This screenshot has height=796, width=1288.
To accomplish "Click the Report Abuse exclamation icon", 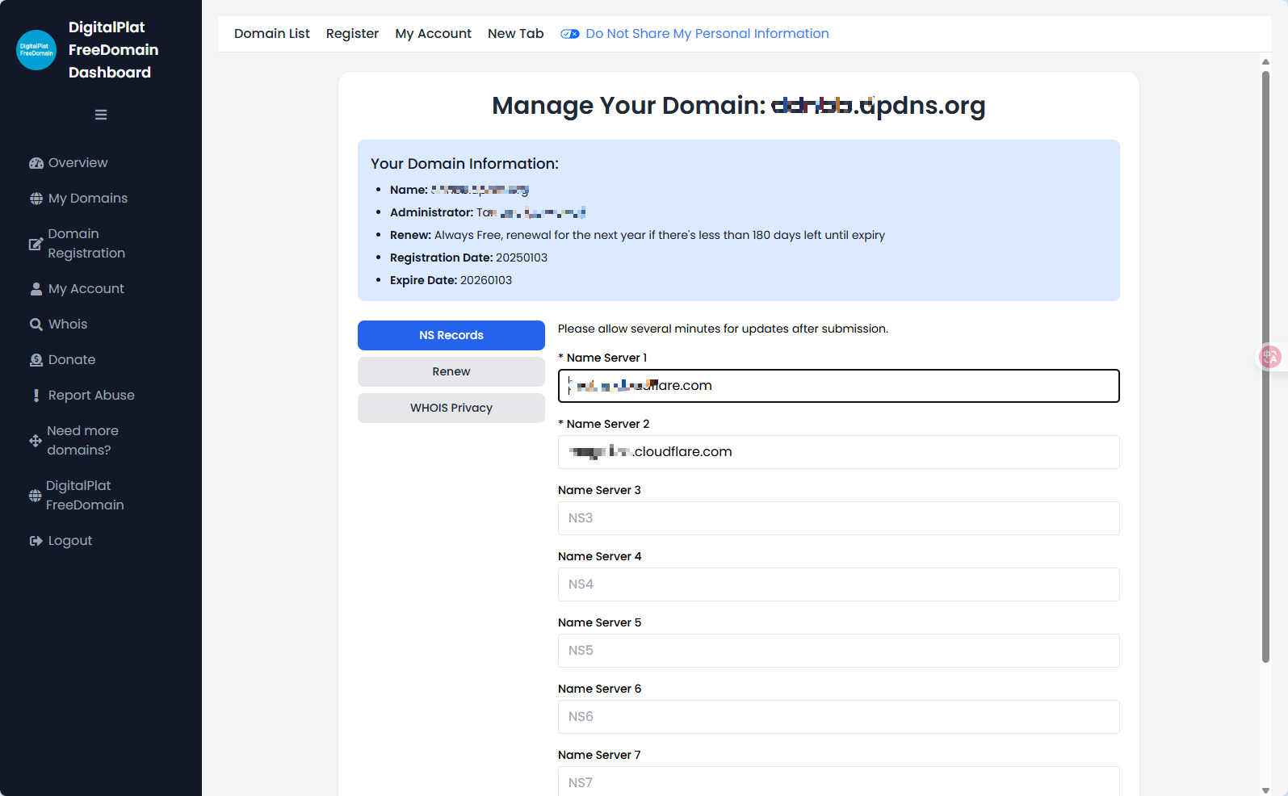I will click(x=36, y=396).
